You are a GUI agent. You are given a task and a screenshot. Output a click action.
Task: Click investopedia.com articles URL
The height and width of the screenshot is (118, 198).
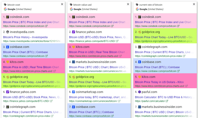(33, 41)
